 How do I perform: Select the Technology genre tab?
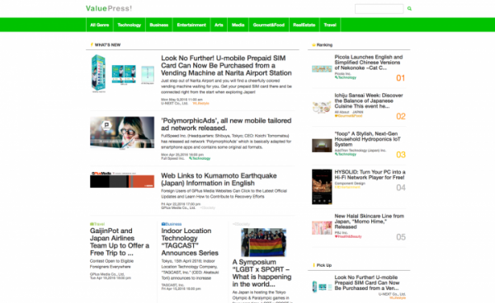pos(130,25)
